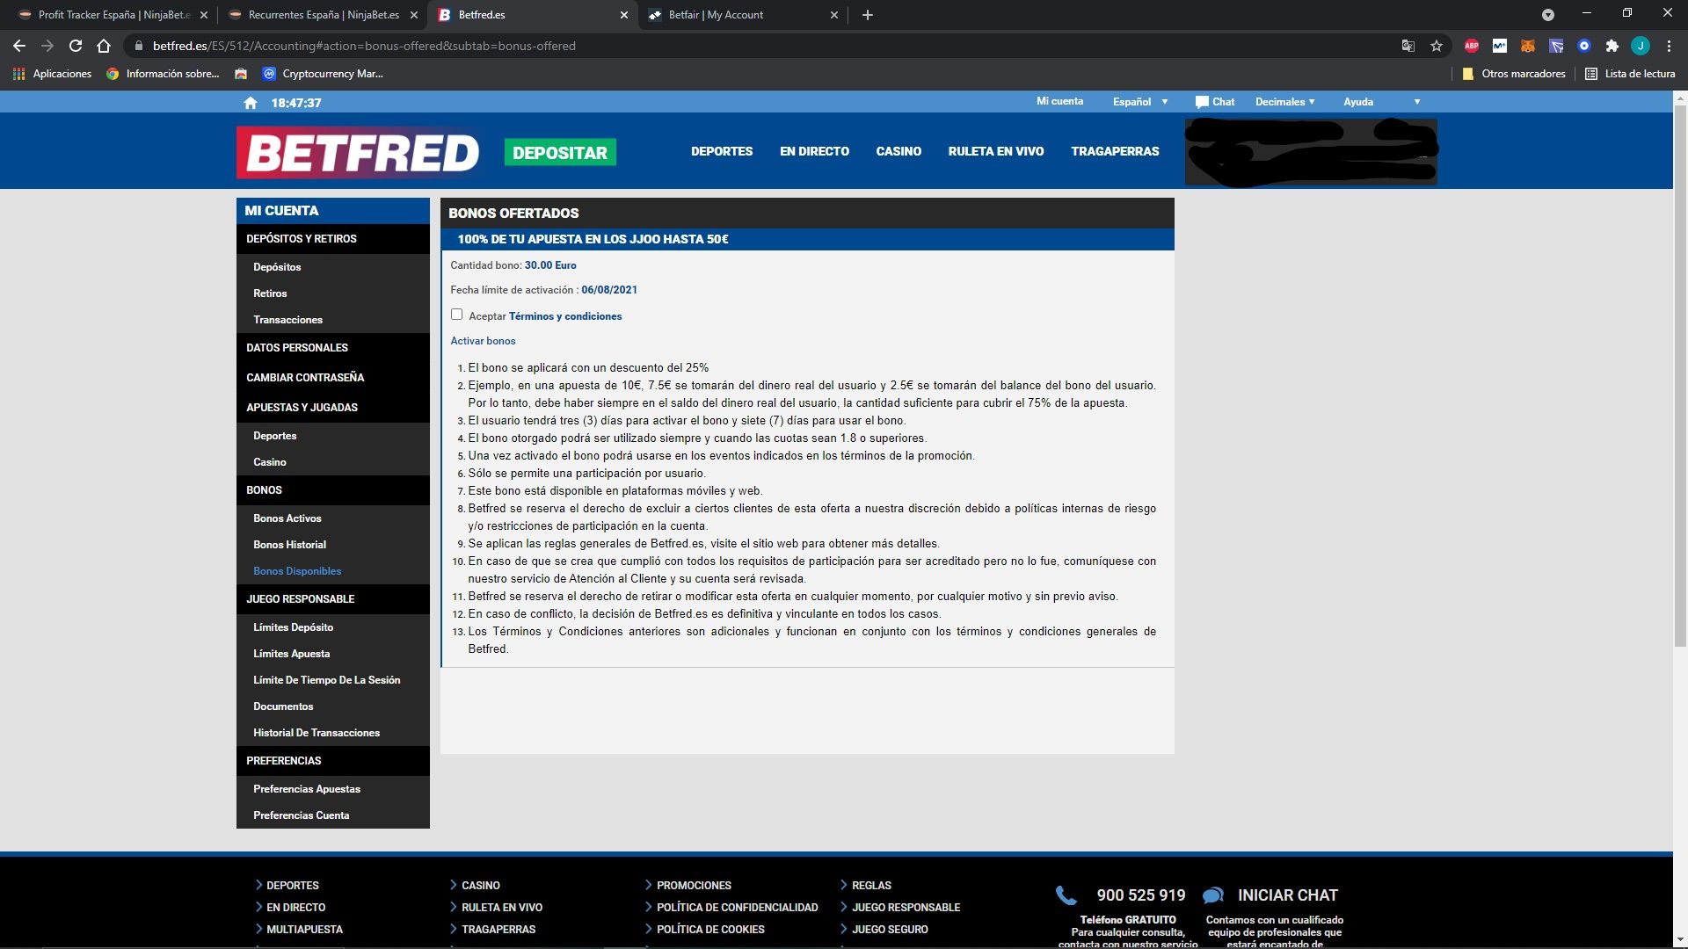
Task: Open Retiros in sidebar
Action: [x=270, y=293]
